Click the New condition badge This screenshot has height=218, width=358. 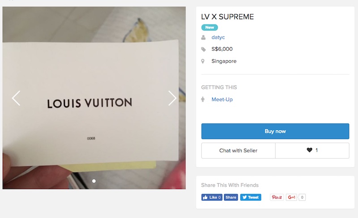tap(209, 27)
